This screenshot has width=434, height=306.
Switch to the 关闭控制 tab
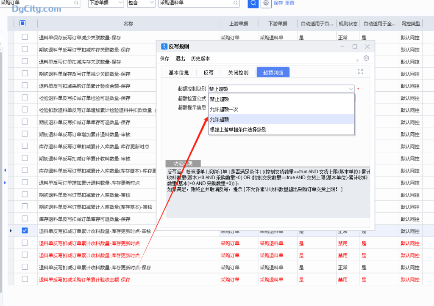pyautogui.click(x=238, y=72)
